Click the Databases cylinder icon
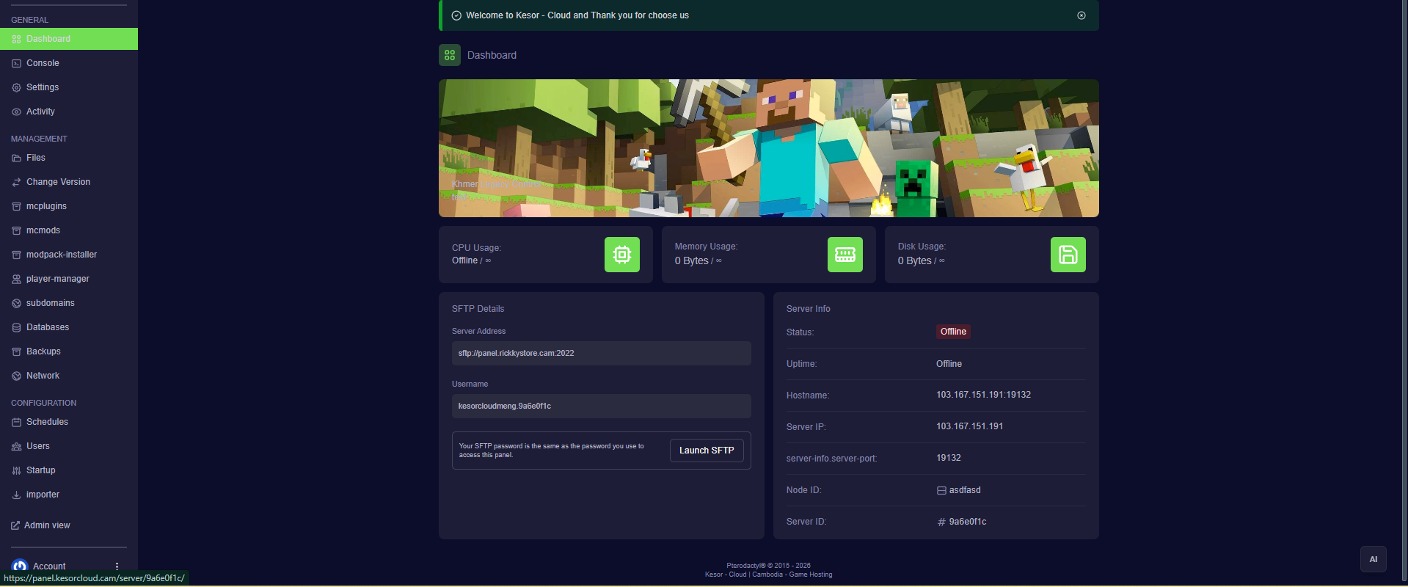The width and height of the screenshot is (1408, 587). pos(16,328)
